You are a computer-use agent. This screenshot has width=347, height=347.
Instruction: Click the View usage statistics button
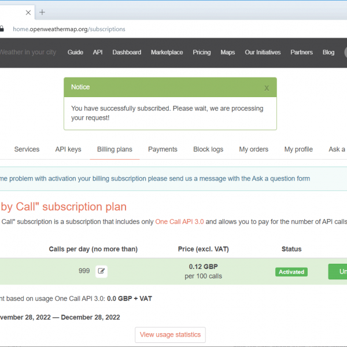(x=170, y=334)
